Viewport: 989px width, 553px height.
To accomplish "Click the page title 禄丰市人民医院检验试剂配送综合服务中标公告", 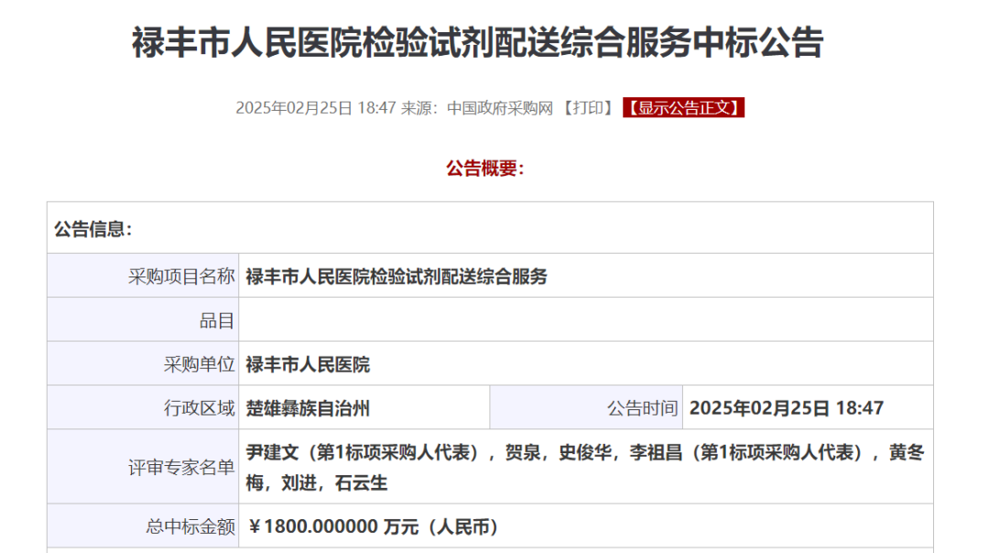I will (477, 43).
